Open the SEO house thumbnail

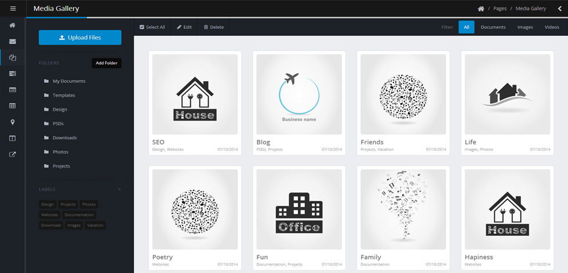[195, 94]
